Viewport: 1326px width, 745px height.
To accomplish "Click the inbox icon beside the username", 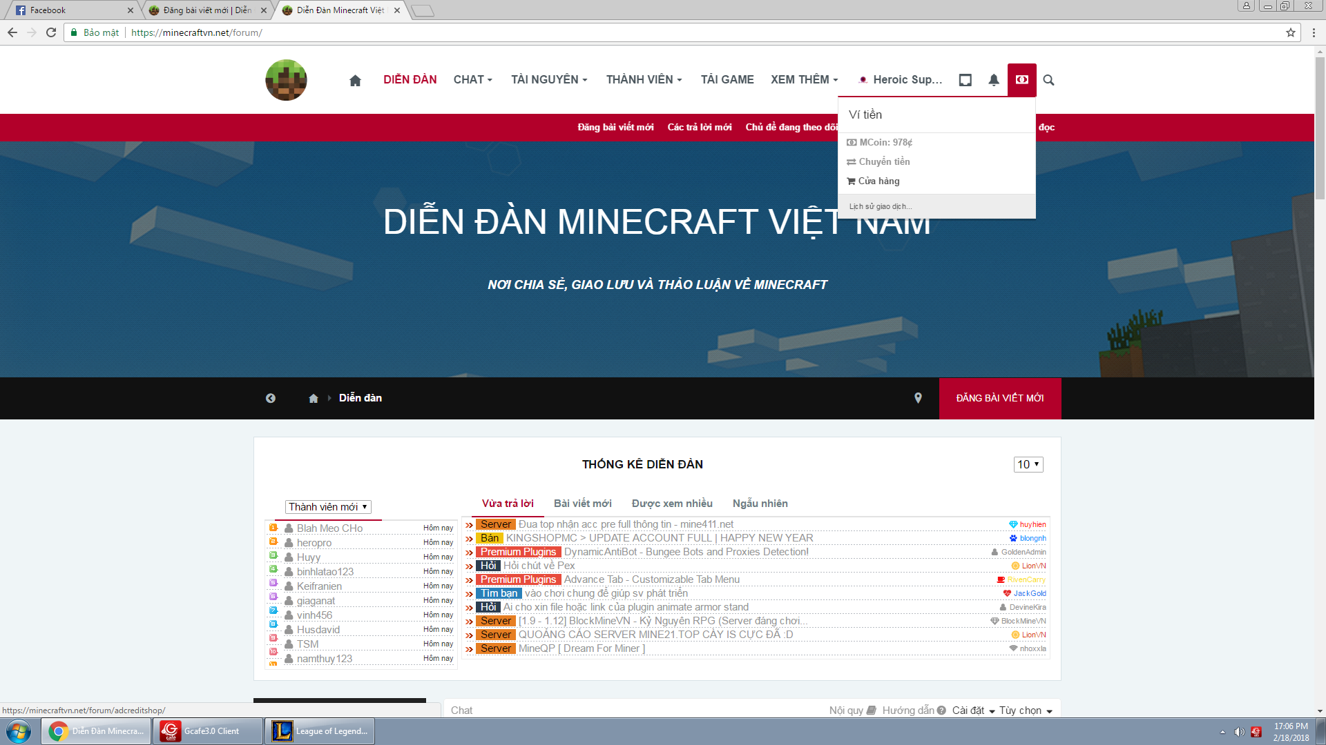I will [965, 80].
